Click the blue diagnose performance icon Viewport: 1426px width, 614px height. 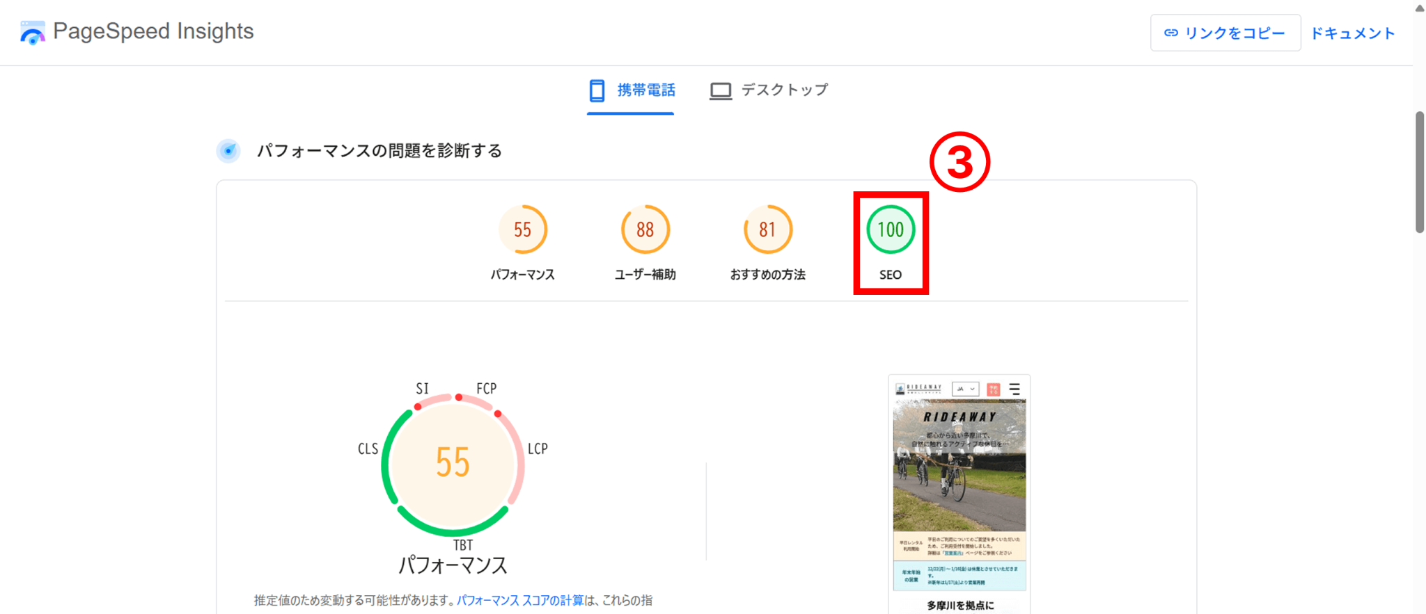click(x=228, y=151)
